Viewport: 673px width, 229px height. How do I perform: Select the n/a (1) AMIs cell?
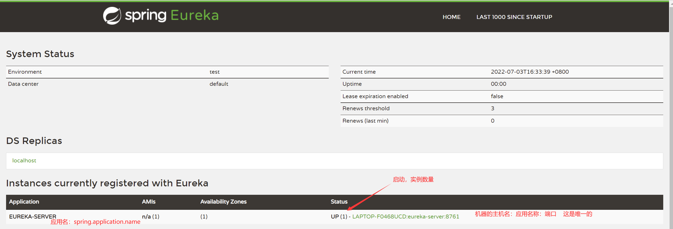click(x=151, y=217)
